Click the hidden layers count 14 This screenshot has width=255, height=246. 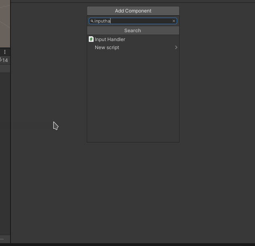tap(4, 60)
